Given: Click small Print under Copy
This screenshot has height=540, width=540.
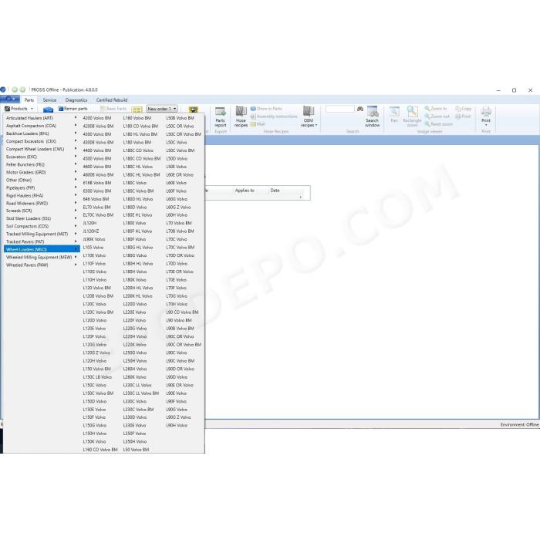Looking at the screenshot, I should tap(463, 116).
